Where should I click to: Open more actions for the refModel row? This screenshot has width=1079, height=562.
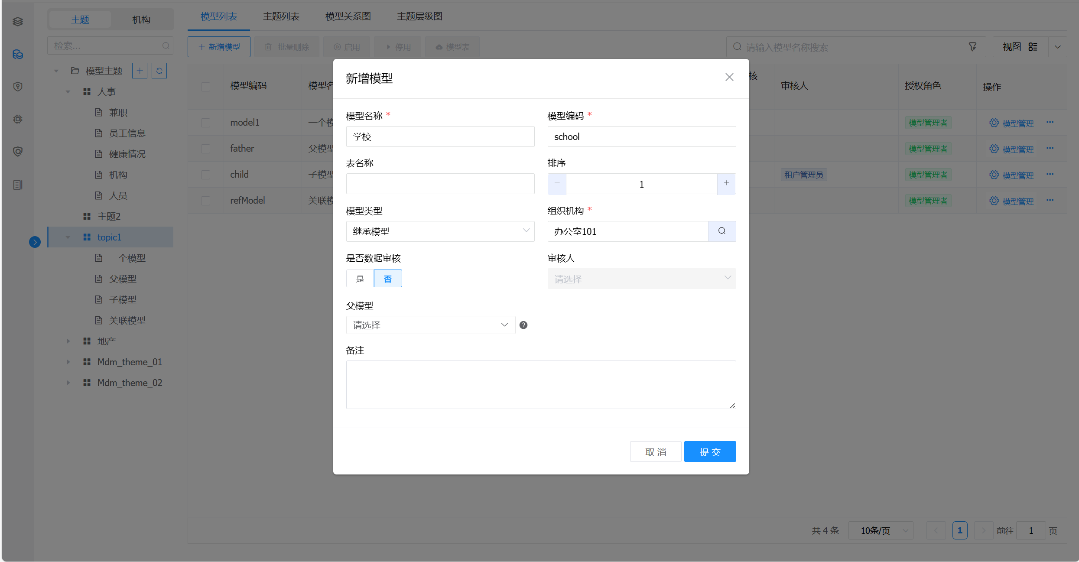pyautogui.click(x=1050, y=200)
